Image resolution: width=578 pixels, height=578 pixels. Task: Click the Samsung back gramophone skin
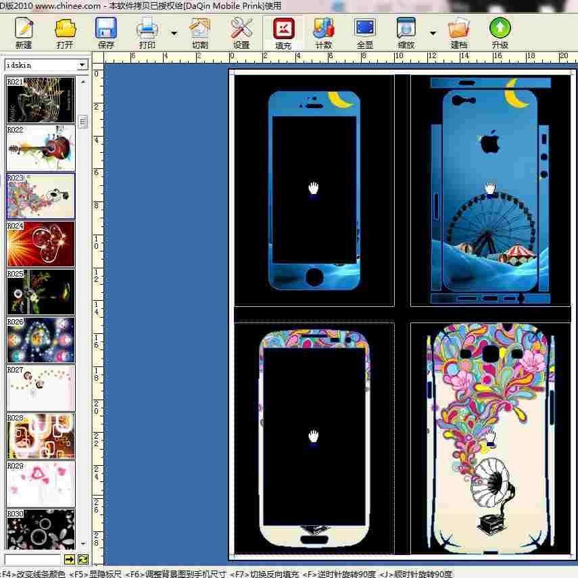490,439
